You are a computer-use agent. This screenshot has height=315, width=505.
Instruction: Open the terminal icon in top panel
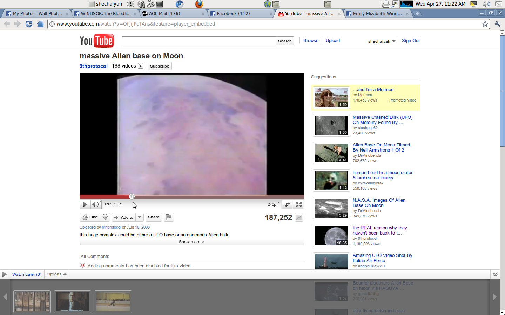(159, 4)
